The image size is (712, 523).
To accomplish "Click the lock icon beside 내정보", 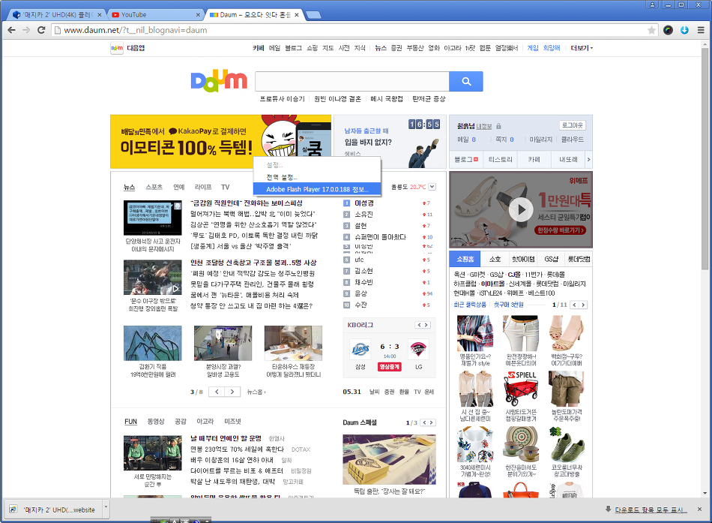I will 498,126.
